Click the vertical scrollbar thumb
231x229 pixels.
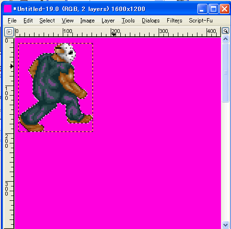(x=225, y=73)
